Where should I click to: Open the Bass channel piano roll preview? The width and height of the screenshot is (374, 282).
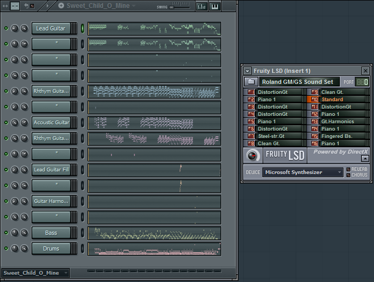154,233
